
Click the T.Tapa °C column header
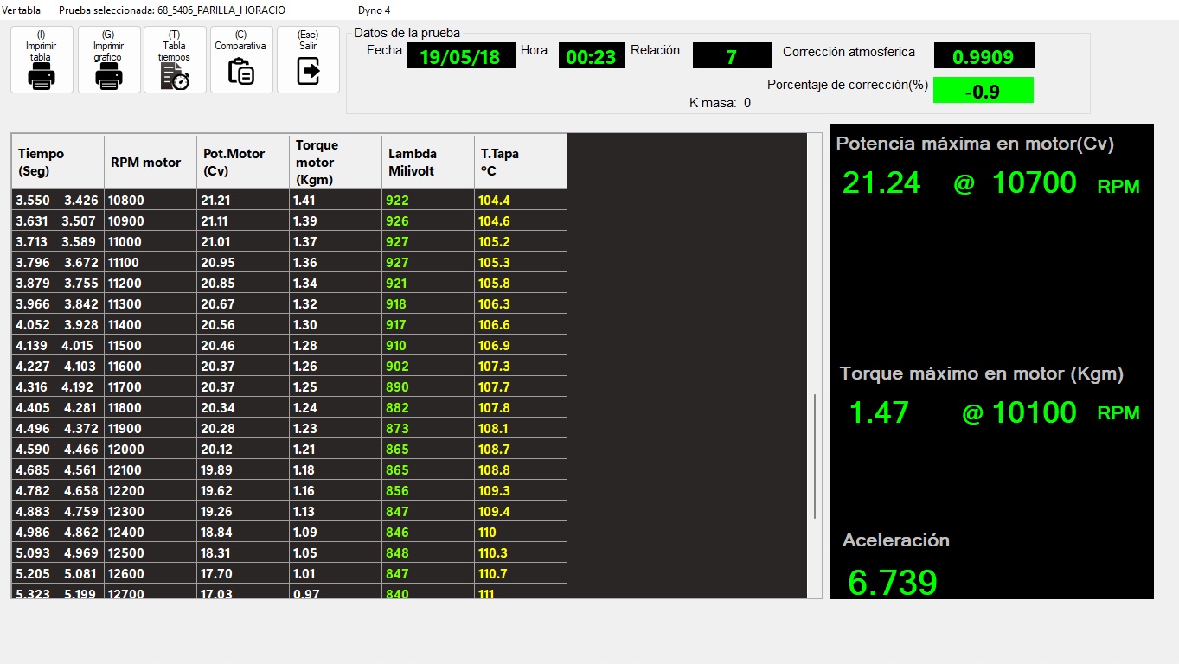520,162
